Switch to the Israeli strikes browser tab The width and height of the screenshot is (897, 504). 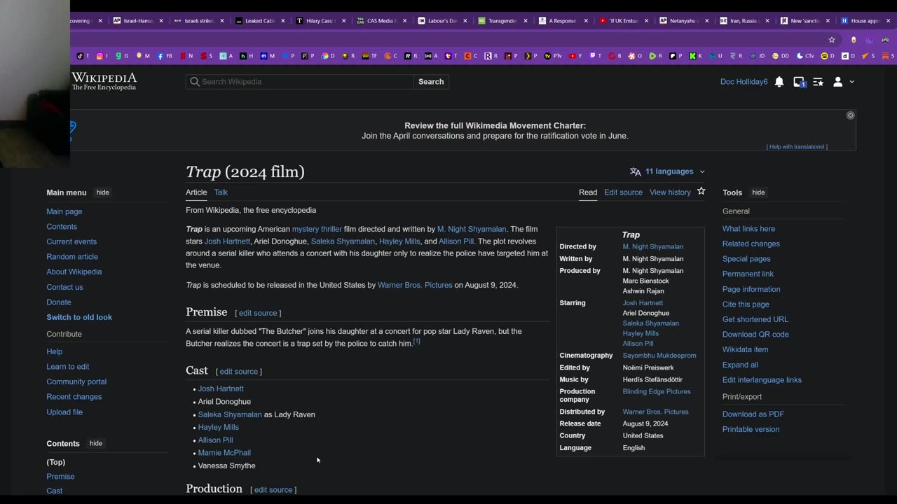198,21
